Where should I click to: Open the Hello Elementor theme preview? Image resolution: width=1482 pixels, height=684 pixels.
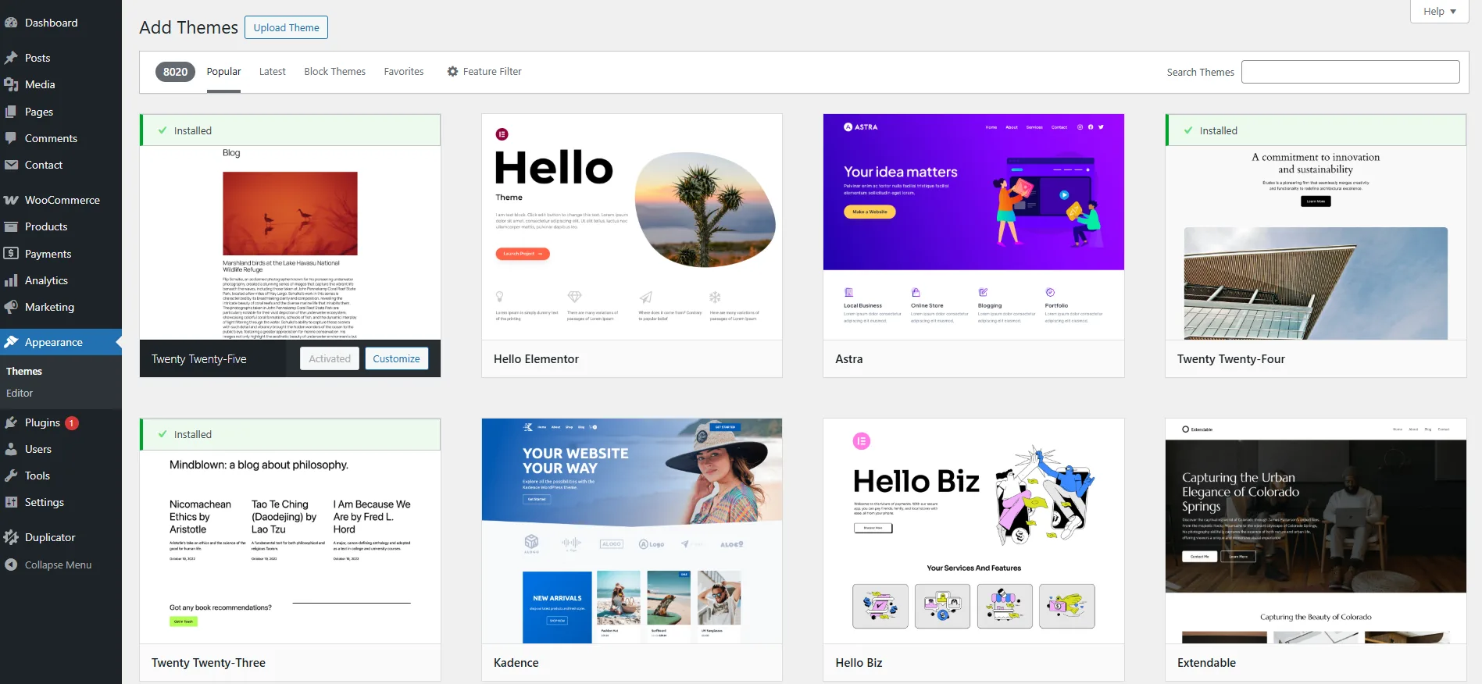pos(632,226)
